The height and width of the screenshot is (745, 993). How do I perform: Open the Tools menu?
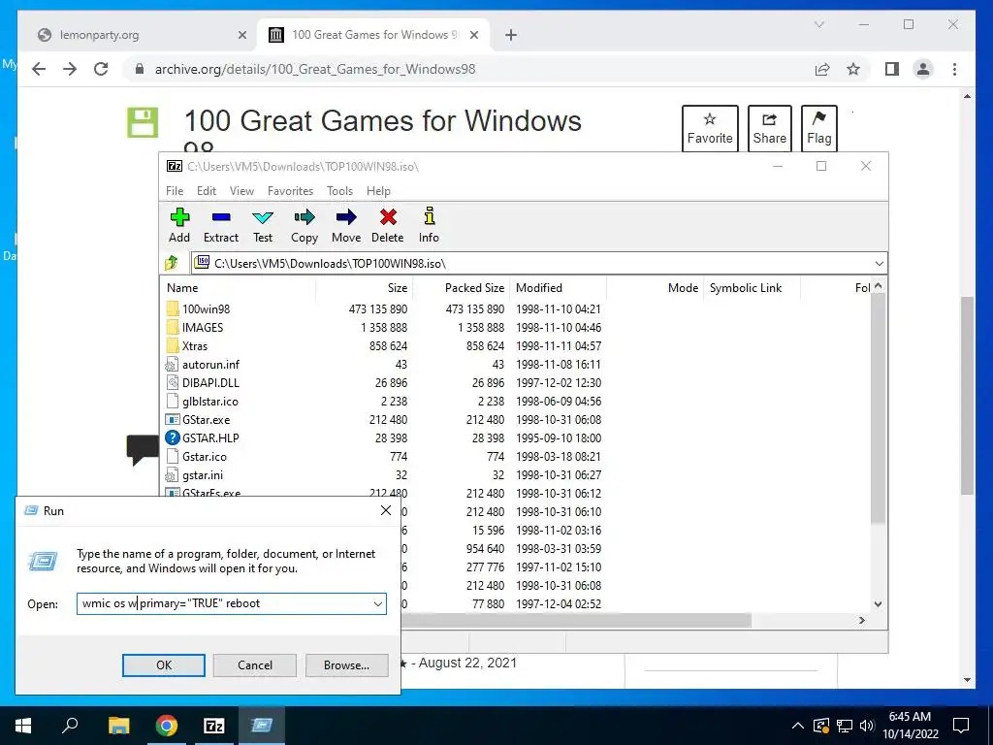coord(339,191)
